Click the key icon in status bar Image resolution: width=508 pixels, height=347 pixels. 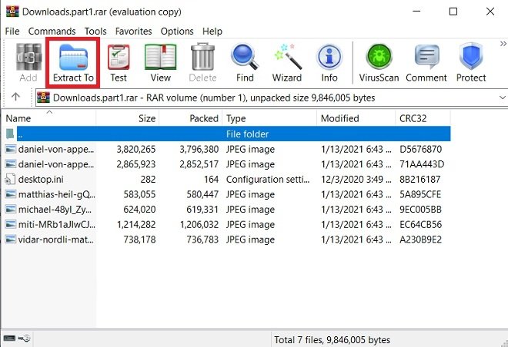click(24, 339)
